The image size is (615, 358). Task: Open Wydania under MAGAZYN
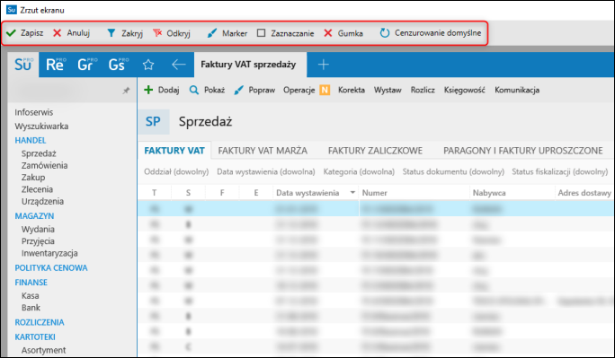point(38,230)
